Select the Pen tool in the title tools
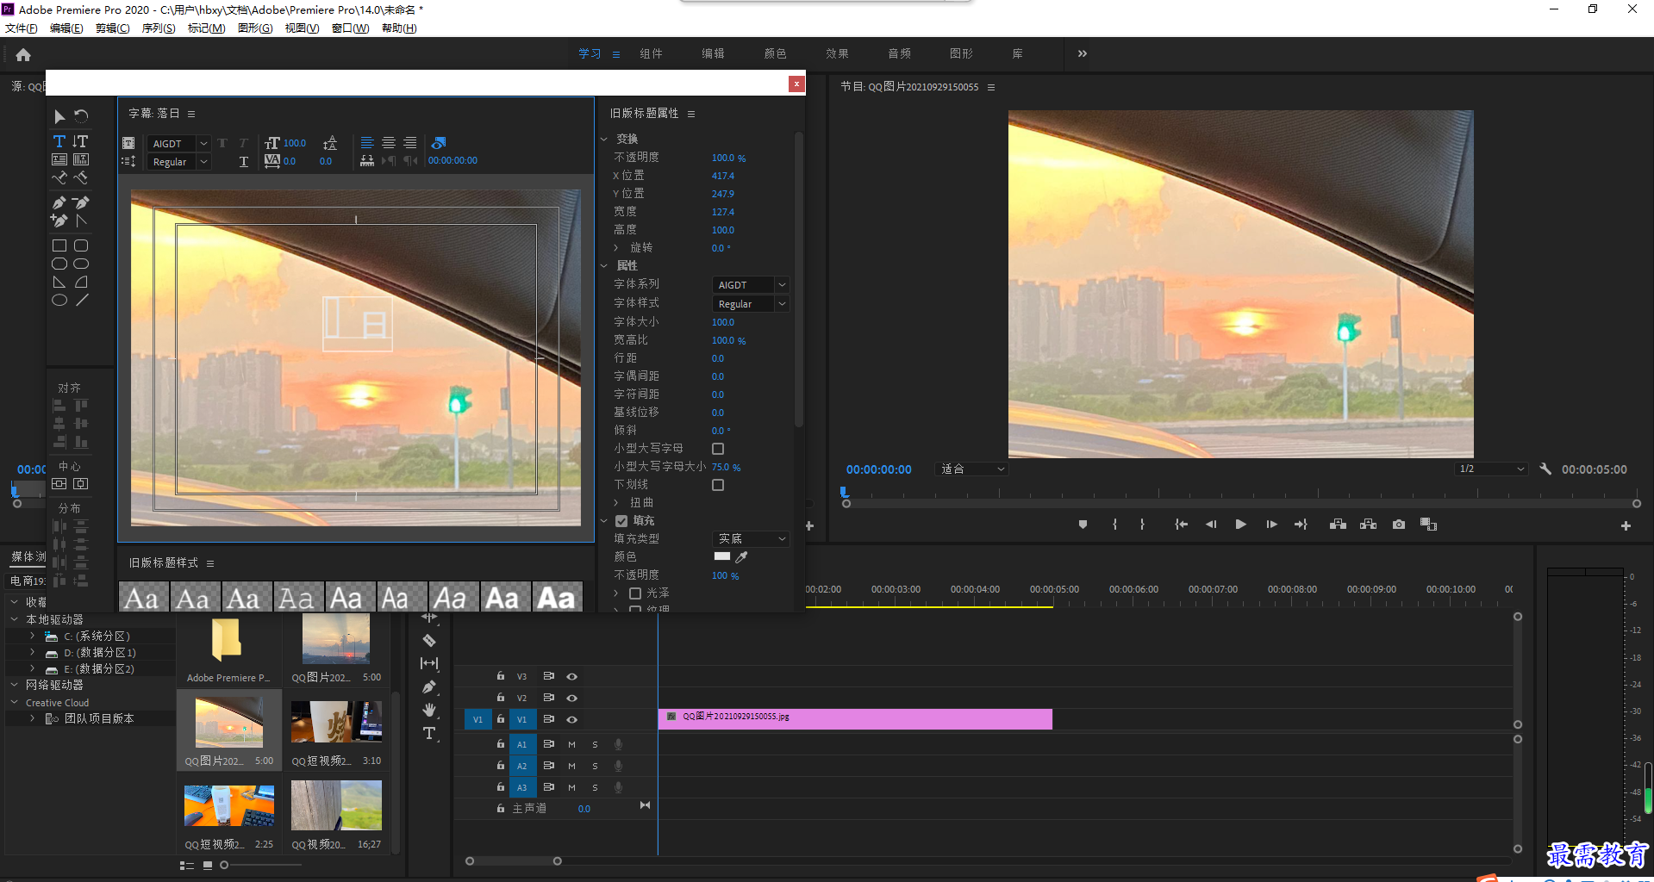 (x=59, y=203)
